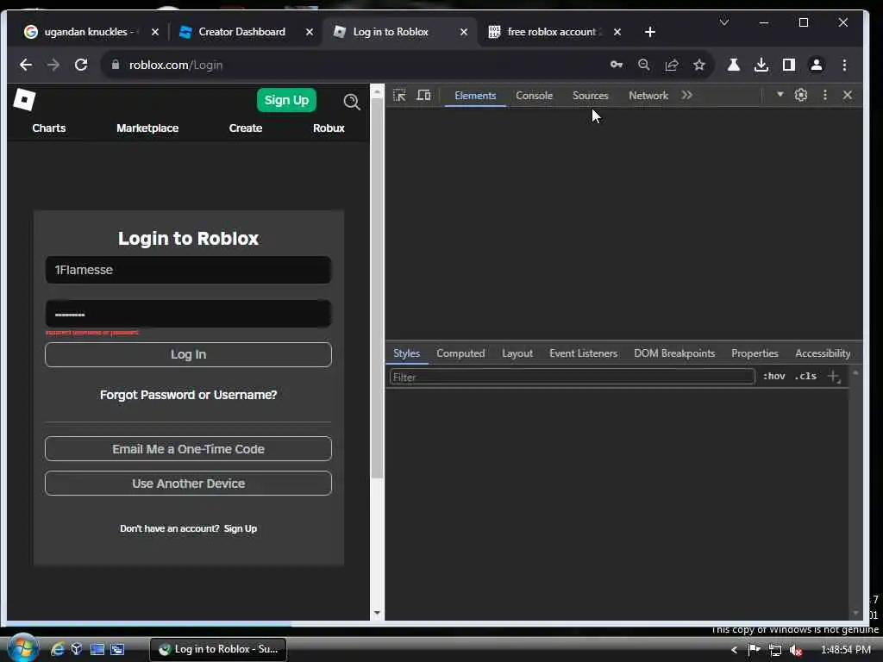Select the Event Listeners tab
This screenshot has width=883, height=662.
(584, 353)
